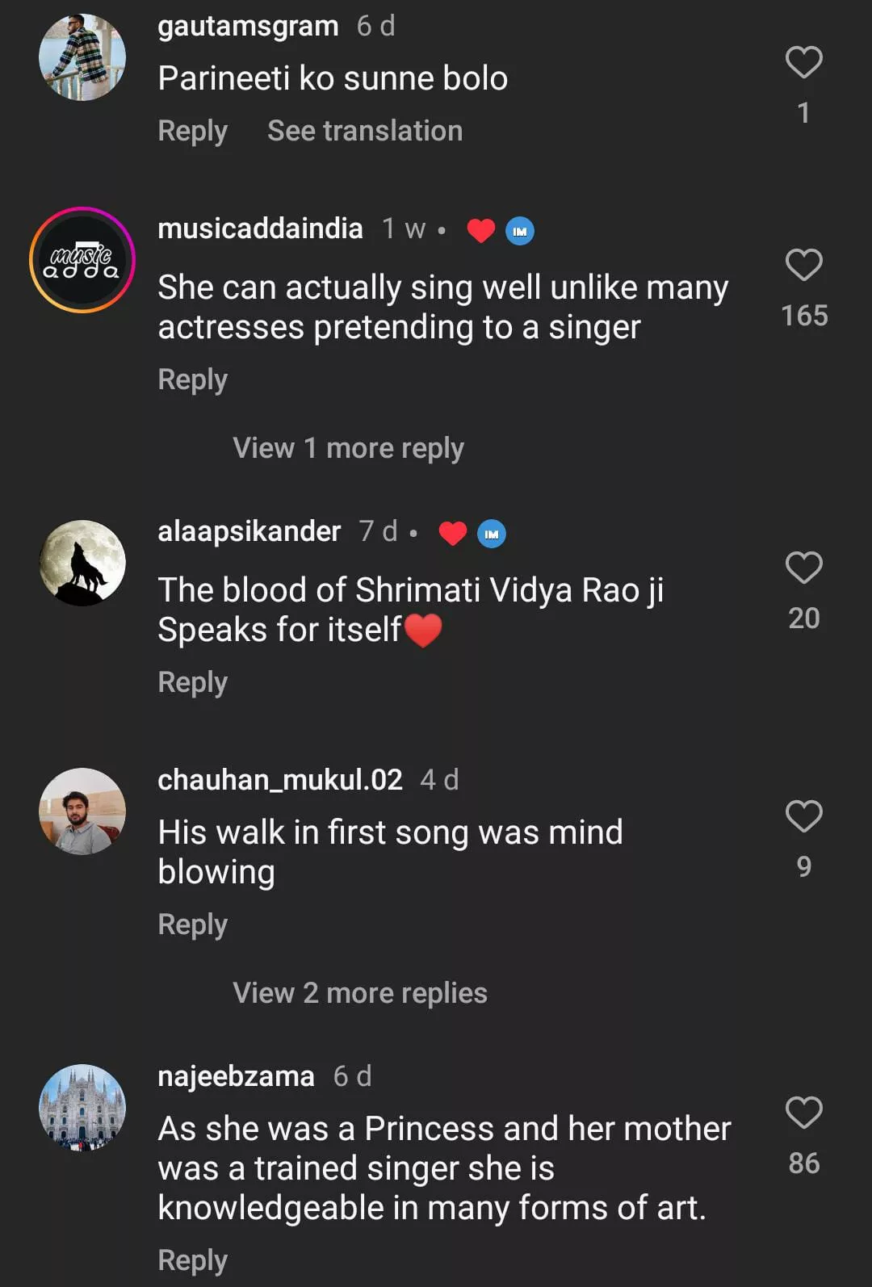Open musicaddaindia's profile picture
The height and width of the screenshot is (1287, 872).
(82, 260)
